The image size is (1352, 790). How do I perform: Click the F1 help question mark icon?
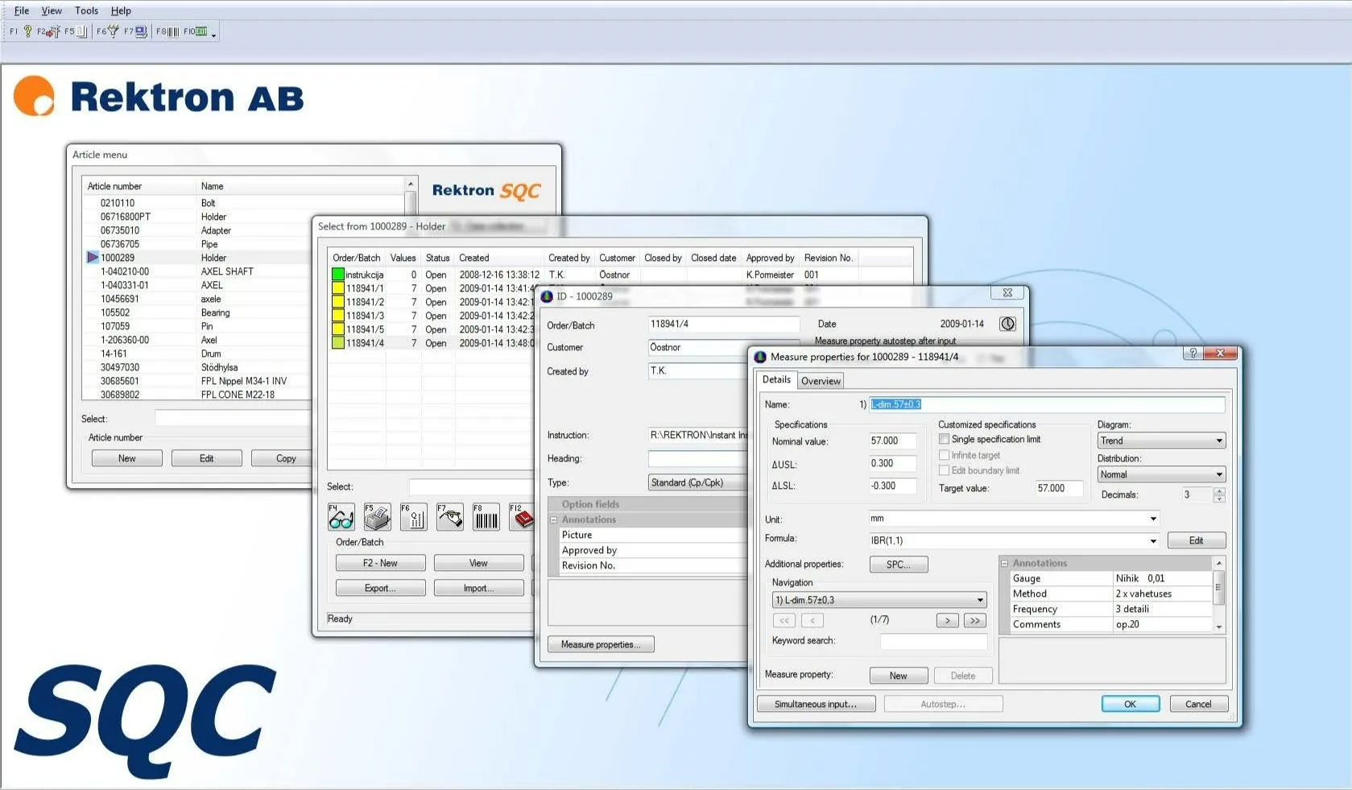(x=27, y=31)
